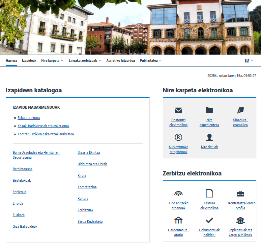The image size is (261, 252).
Task: Open the Hirigintza eta Obrak category link
Action: tap(92, 164)
